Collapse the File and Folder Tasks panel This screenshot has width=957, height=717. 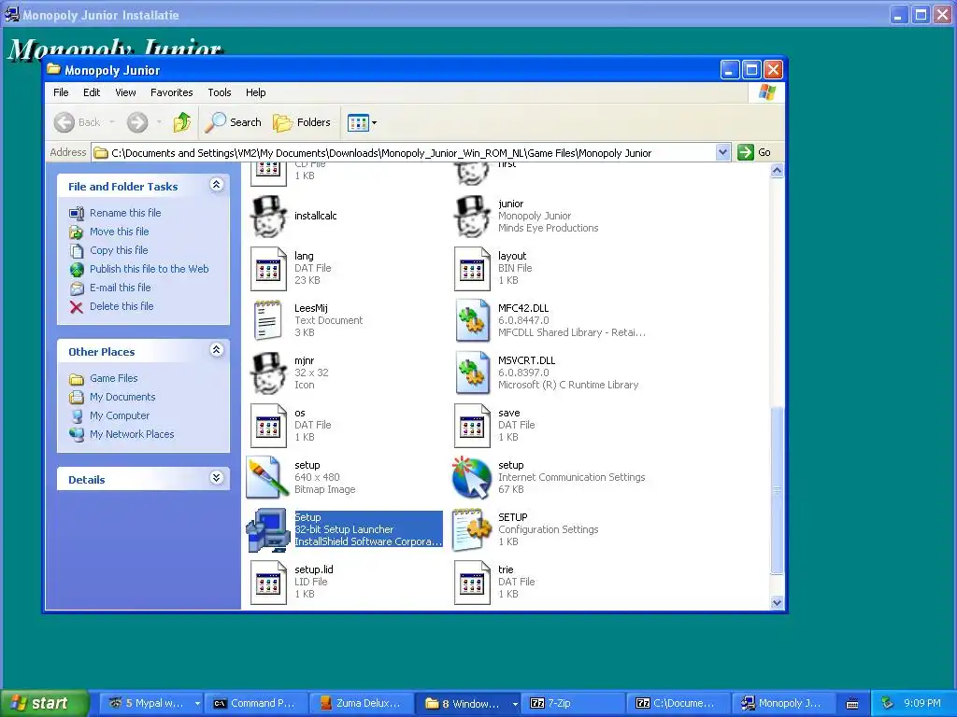click(216, 185)
